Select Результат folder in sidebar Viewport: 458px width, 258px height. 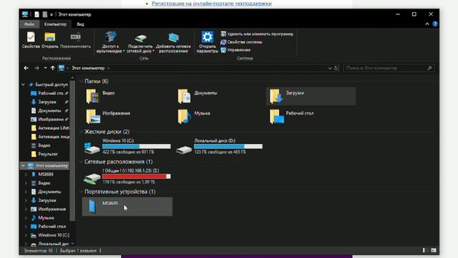point(44,154)
